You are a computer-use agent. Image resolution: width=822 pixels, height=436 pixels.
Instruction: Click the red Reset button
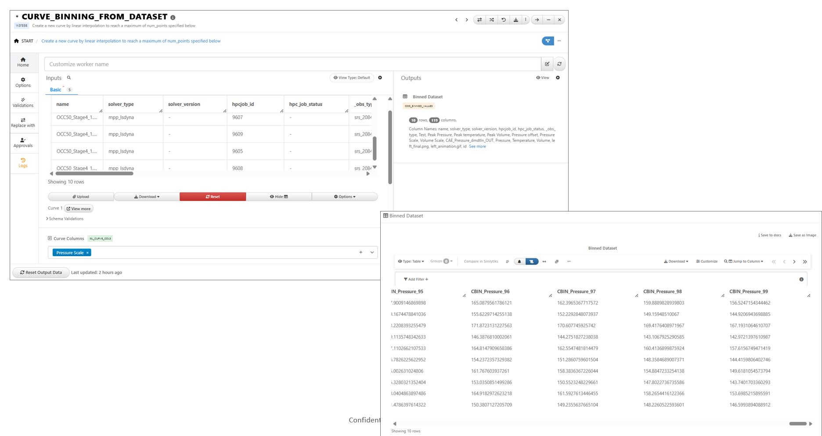(213, 197)
